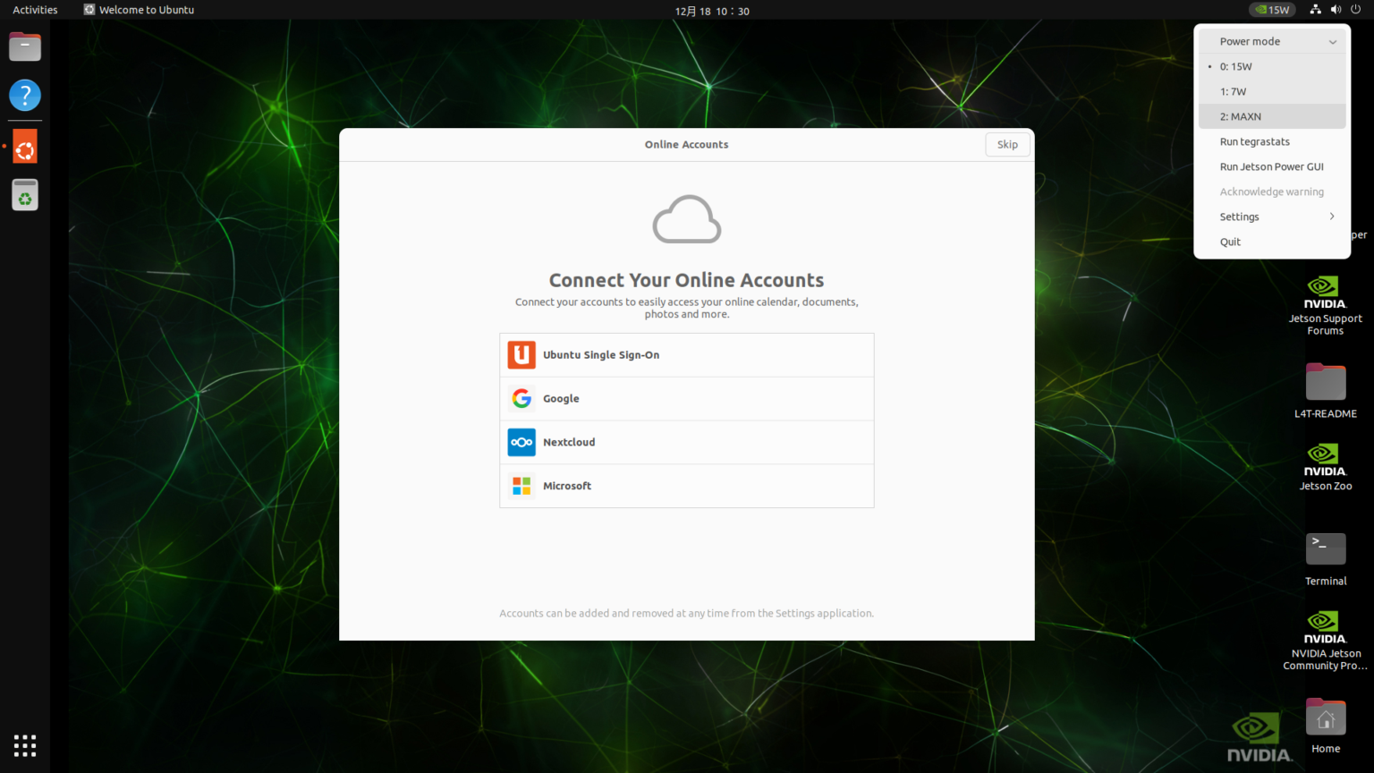
Task: Open the Home folder desktop icon
Action: pyautogui.click(x=1325, y=718)
